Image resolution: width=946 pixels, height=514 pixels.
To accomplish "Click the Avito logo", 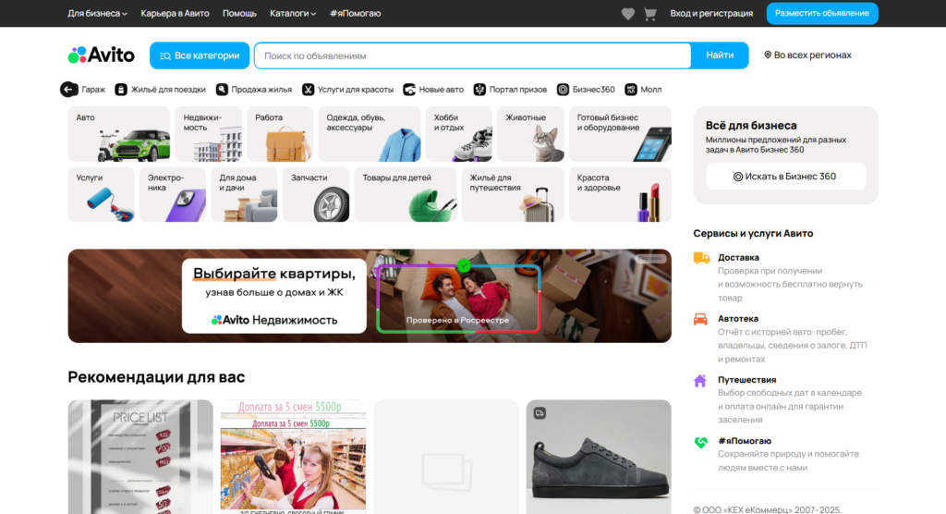I will click(x=101, y=55).
